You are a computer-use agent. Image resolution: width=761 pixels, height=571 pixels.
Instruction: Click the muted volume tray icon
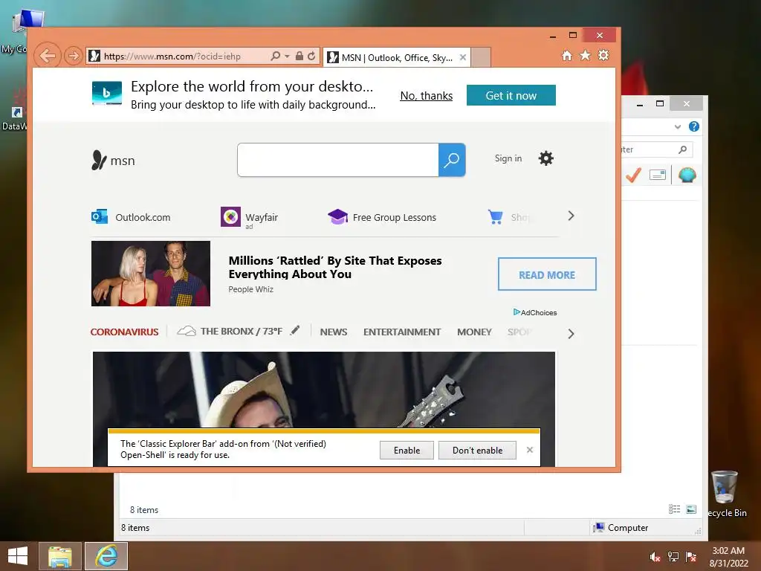655,557
